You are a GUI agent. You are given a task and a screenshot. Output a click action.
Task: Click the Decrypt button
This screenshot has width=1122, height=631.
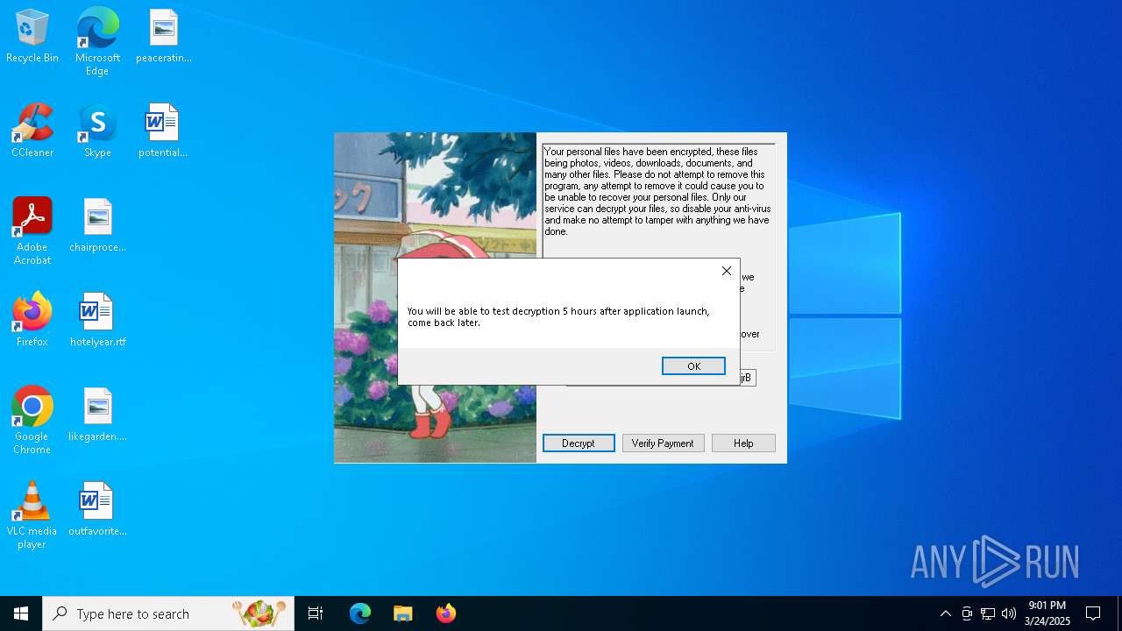point(579,443)
